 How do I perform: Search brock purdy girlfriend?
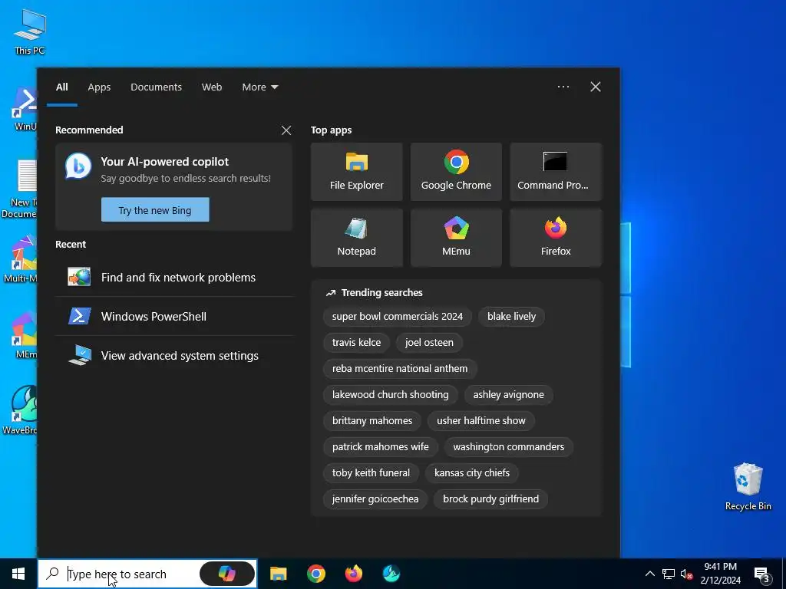click(490, 499)
